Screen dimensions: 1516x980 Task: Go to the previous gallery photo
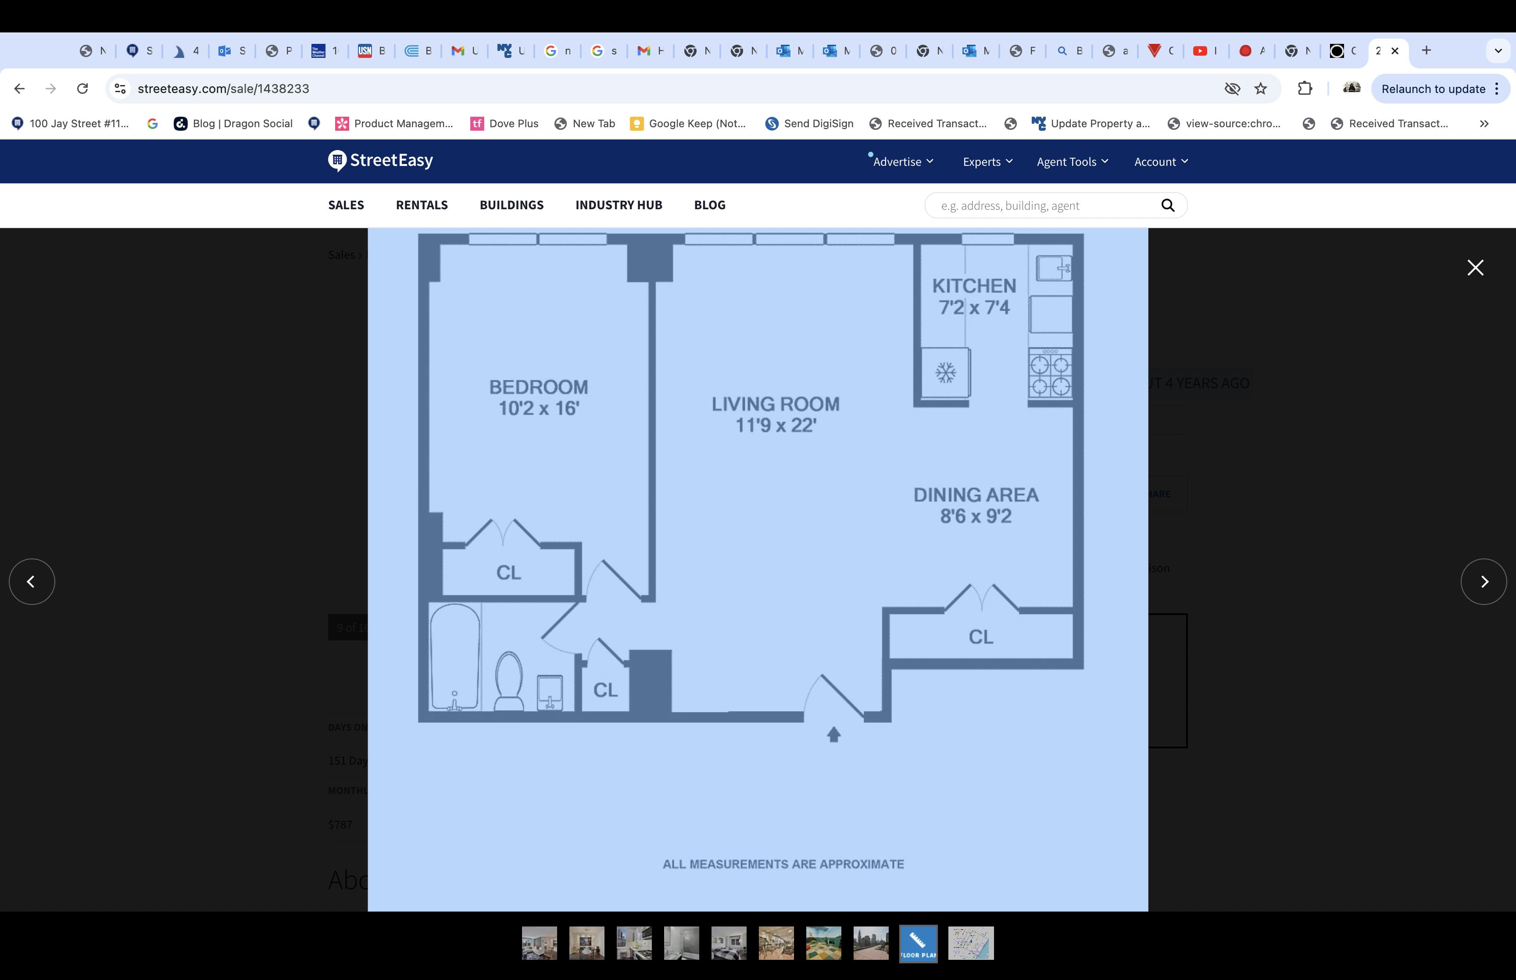[x=32, y=581]
